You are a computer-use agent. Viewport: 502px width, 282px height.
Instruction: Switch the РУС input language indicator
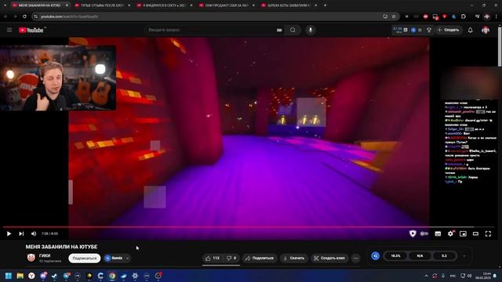coord(453,276)
